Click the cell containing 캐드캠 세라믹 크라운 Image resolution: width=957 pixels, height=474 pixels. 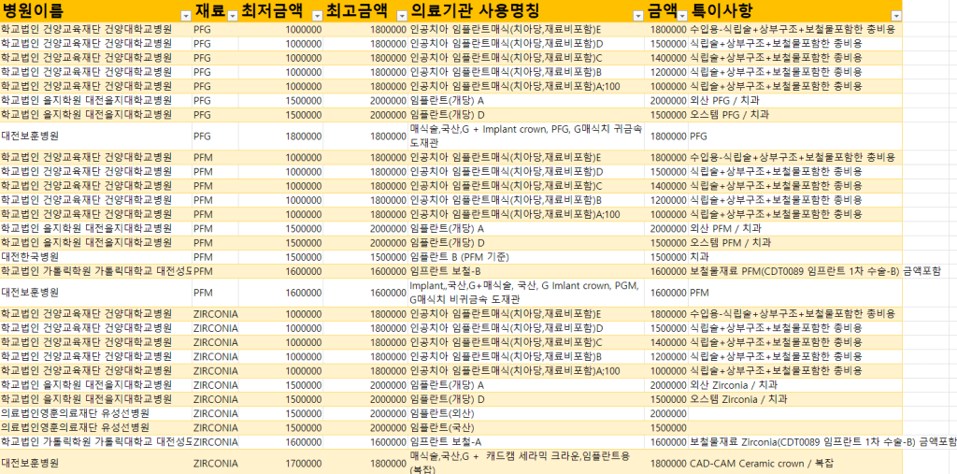(528, 463)
